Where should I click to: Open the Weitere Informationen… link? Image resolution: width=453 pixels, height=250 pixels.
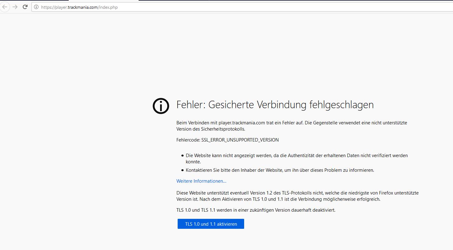[x=201, y=181]
